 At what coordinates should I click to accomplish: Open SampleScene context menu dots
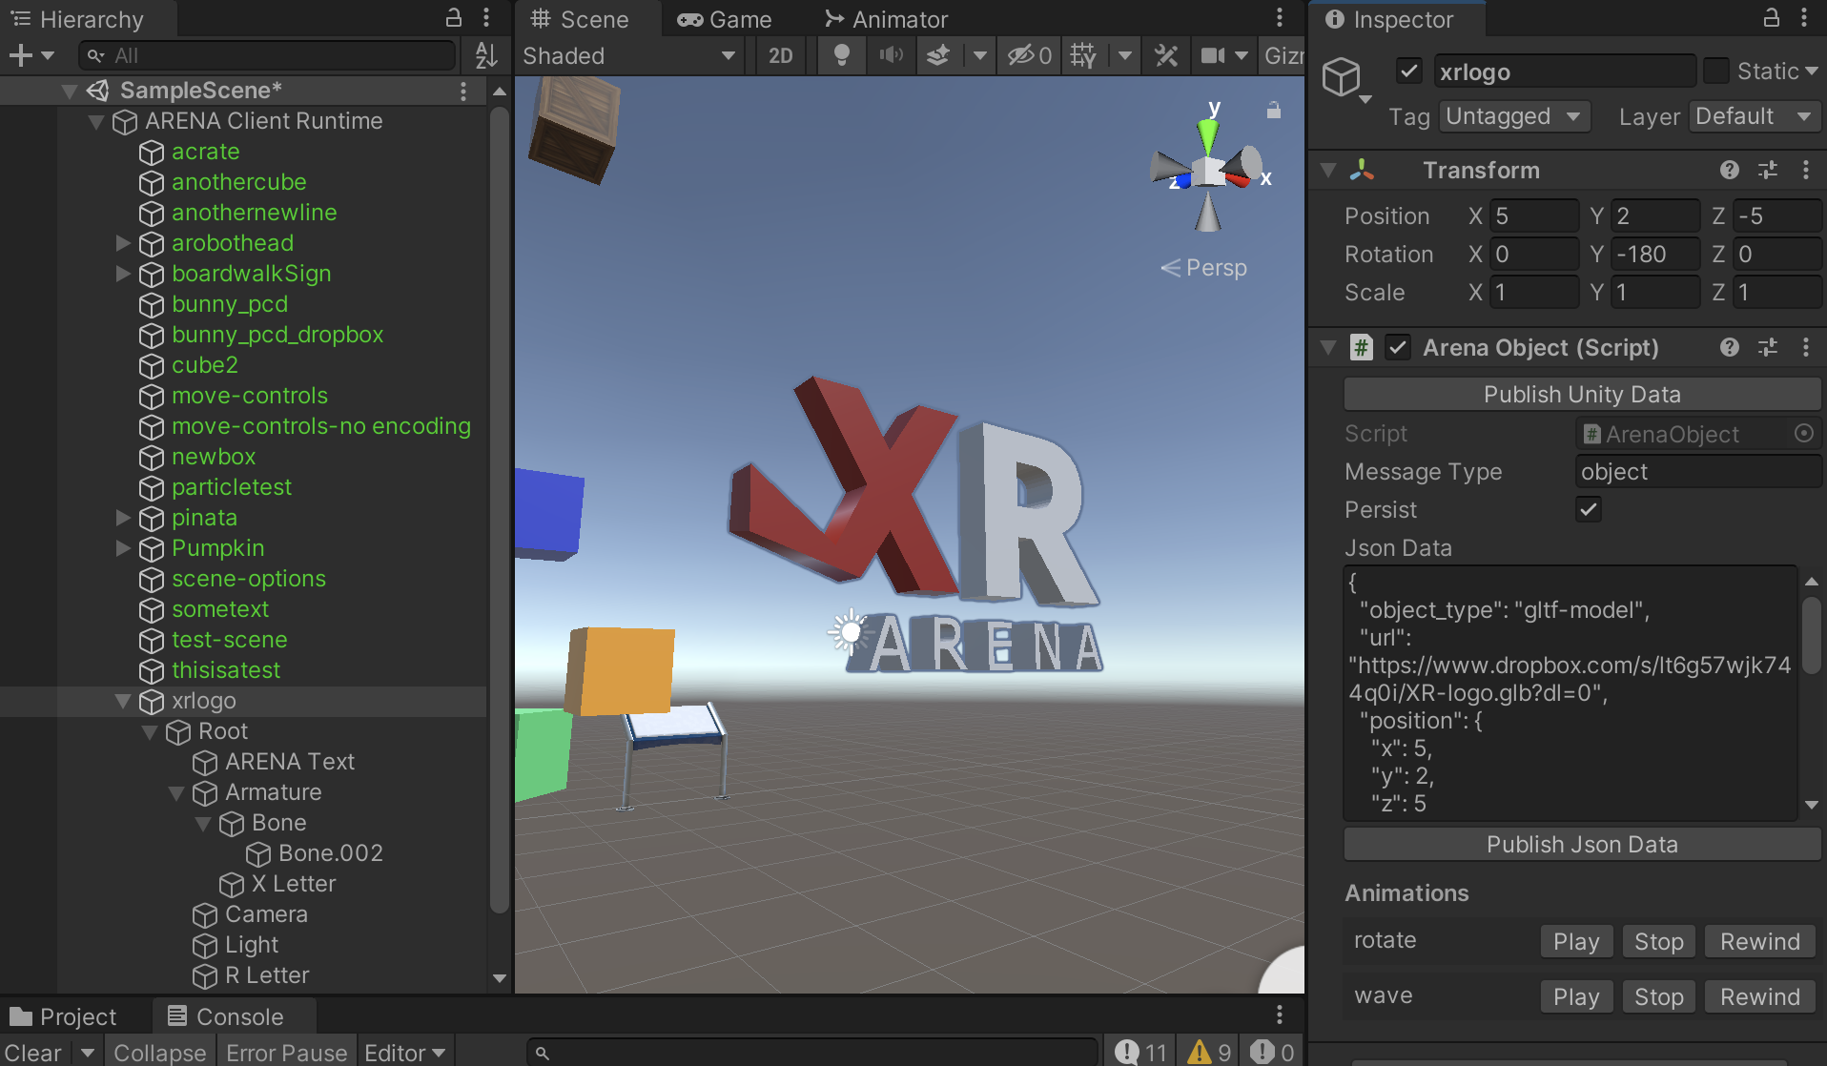[x=463, y=91]
